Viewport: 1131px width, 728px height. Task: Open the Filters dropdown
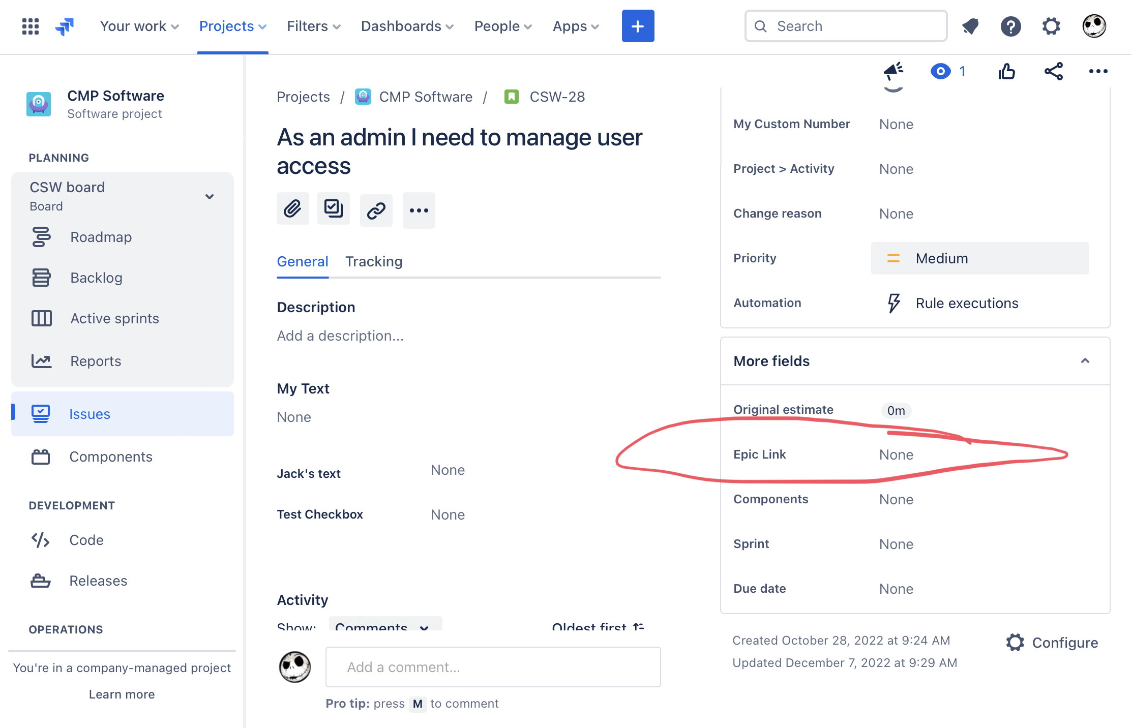(x=313, y=26)
